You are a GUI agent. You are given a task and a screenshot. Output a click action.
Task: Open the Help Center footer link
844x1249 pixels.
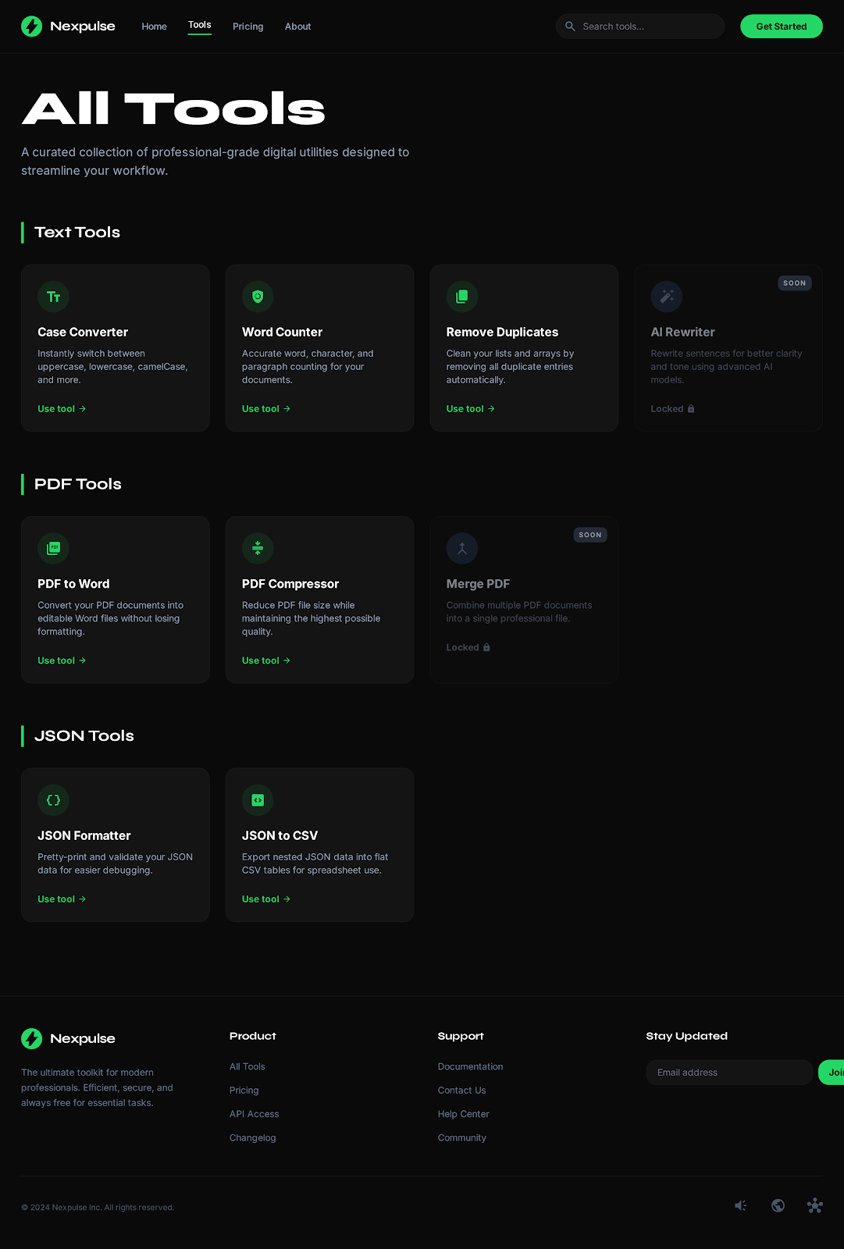coord(464,1114)
